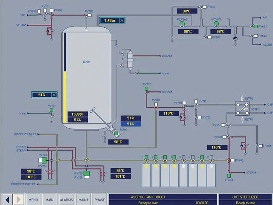This screenshot has width=273, height=205.
Task: Click the 98°C readout near PV604
Action: [187, 11]
